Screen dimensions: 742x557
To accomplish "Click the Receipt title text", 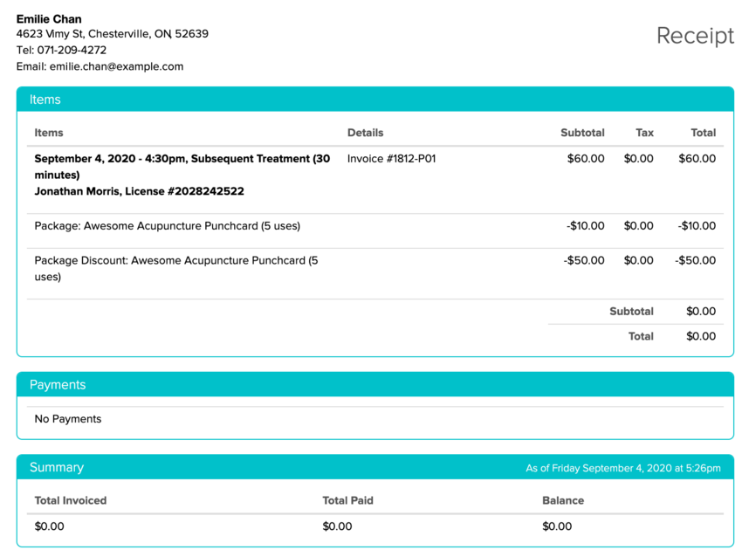I will tap(695, 36).
